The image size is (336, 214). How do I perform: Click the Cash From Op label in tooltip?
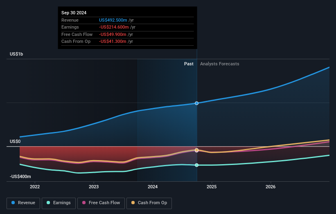coord(76,42)
